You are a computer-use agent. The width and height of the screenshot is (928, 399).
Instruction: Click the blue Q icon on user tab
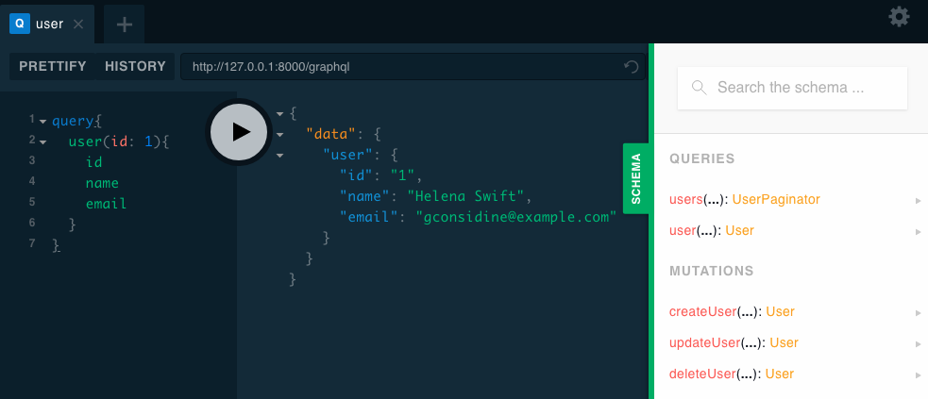coord(20,24)
